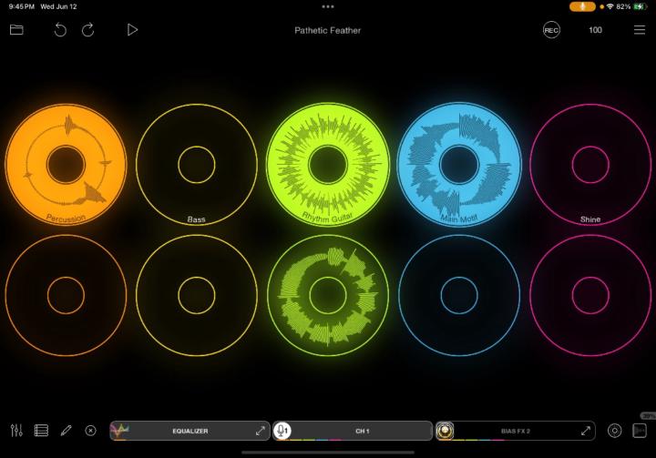Tap the bottom-bar icon beside the target icon
Viewport: 656px width, 458px height.
pos(640,431)
